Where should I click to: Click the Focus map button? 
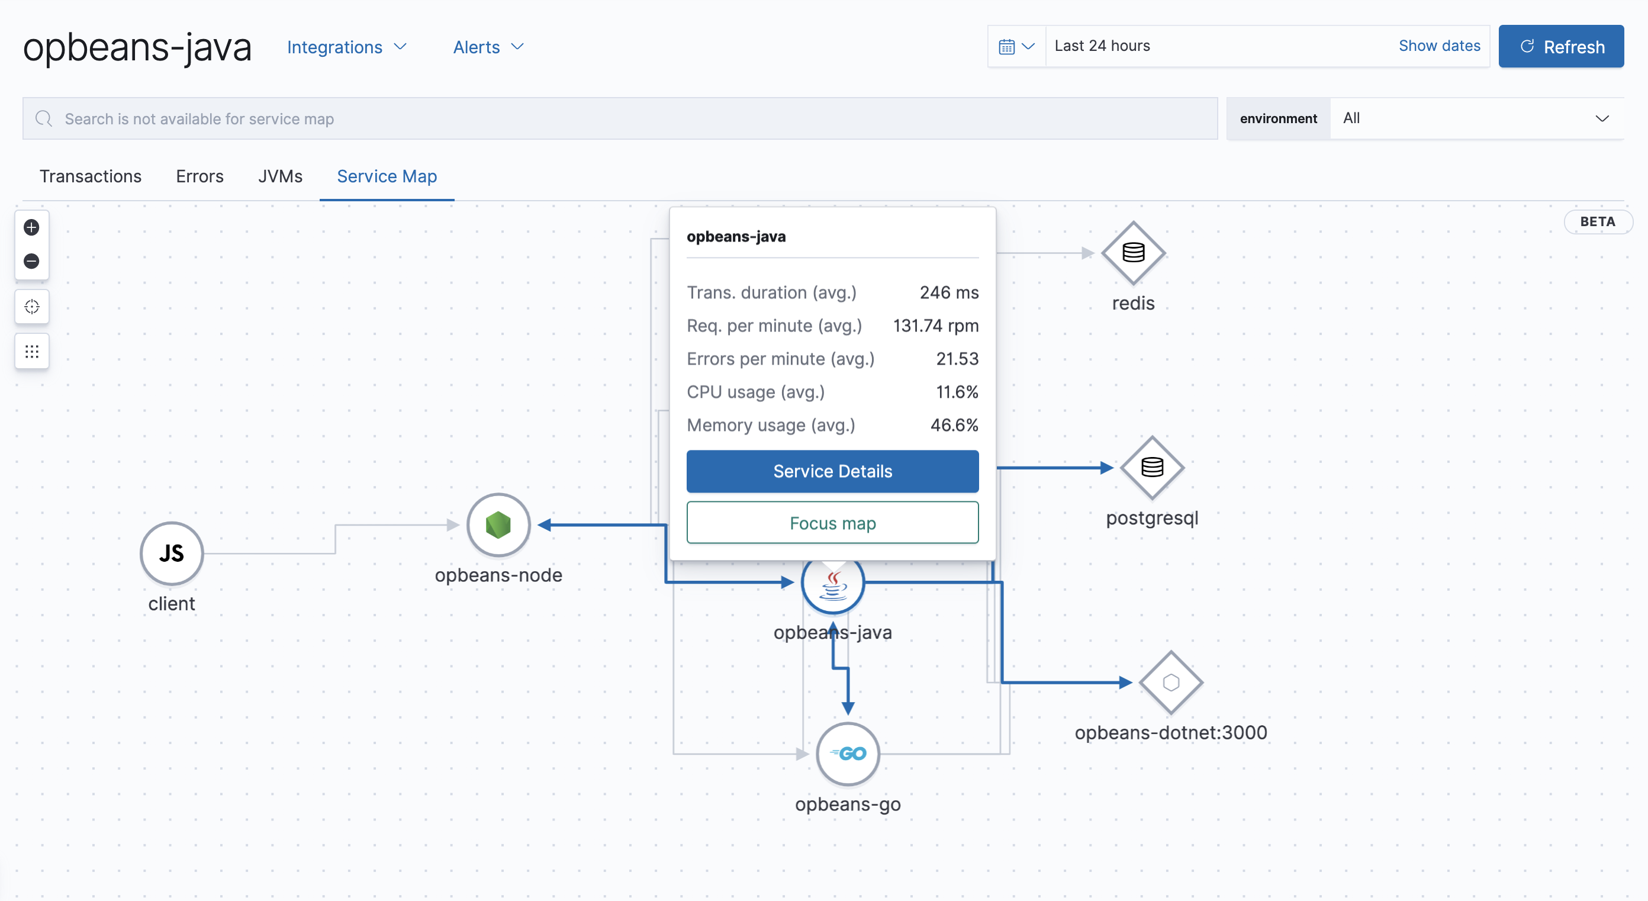[x=832, y=522]
